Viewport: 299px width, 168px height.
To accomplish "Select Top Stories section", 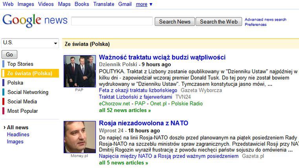I will 20,64.
